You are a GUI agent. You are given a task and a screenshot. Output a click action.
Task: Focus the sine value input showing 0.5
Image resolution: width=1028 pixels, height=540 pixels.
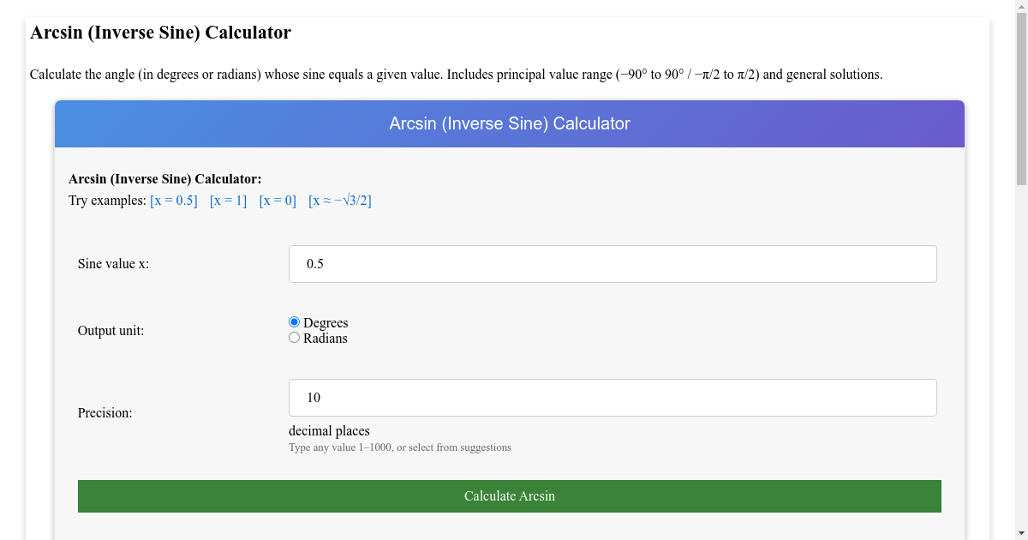click(613, 263)
